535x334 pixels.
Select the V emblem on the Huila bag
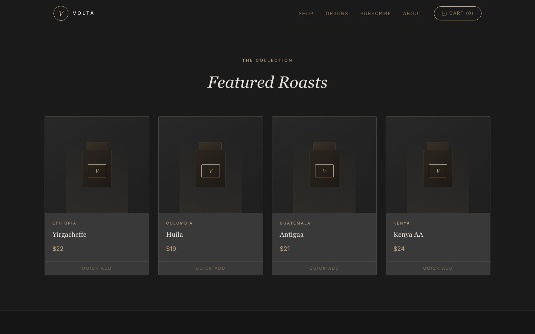[x=211, y=171]
